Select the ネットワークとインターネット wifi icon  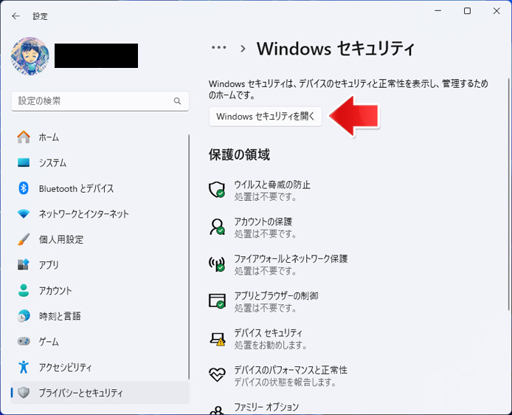coord(24,213)
